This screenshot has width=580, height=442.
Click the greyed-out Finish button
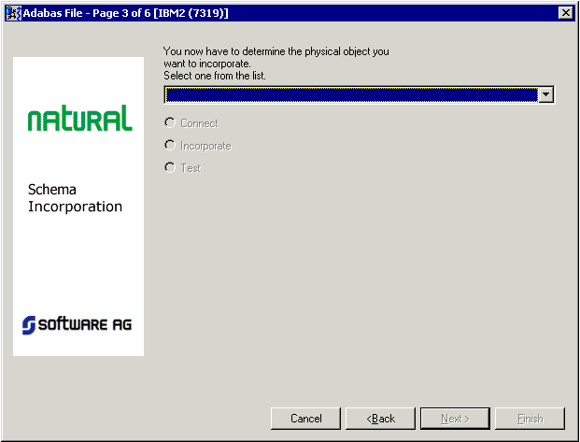530,418
